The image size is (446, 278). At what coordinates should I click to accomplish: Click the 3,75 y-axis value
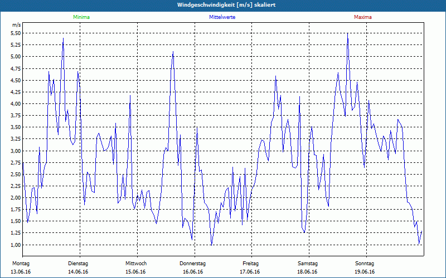click(16, 116)
